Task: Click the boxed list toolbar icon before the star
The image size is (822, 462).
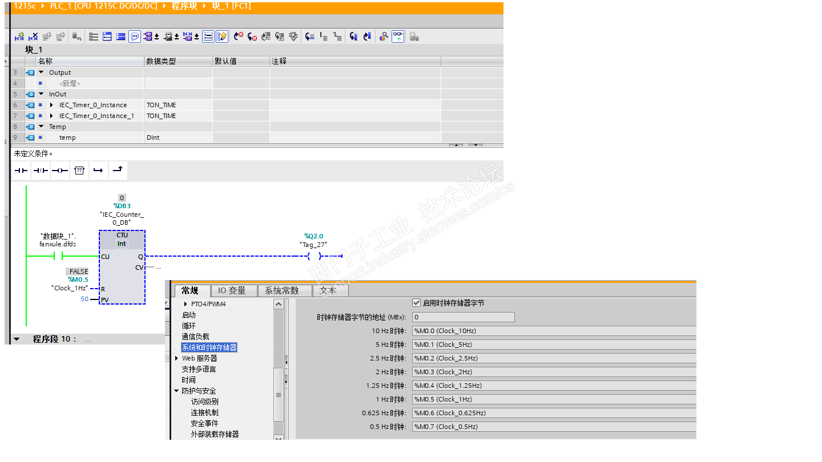Action: point(208,37)
